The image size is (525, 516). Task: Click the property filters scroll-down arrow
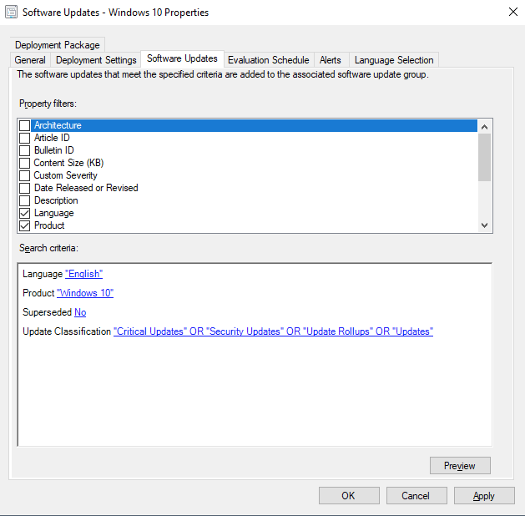pos(484,225)
